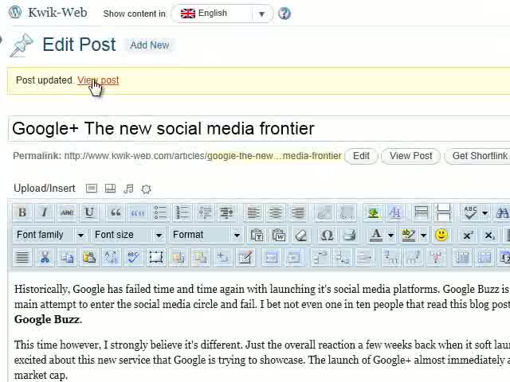Click the print icon in toolbar
Viewport: 510px width, 382px height.
click(x=350, y=235)
